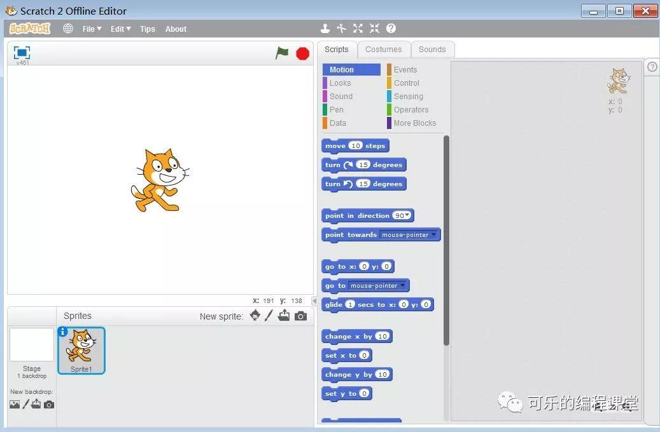Open direction dropdown in point in direction block
This screenshot has width=660, height=432.
407,215
